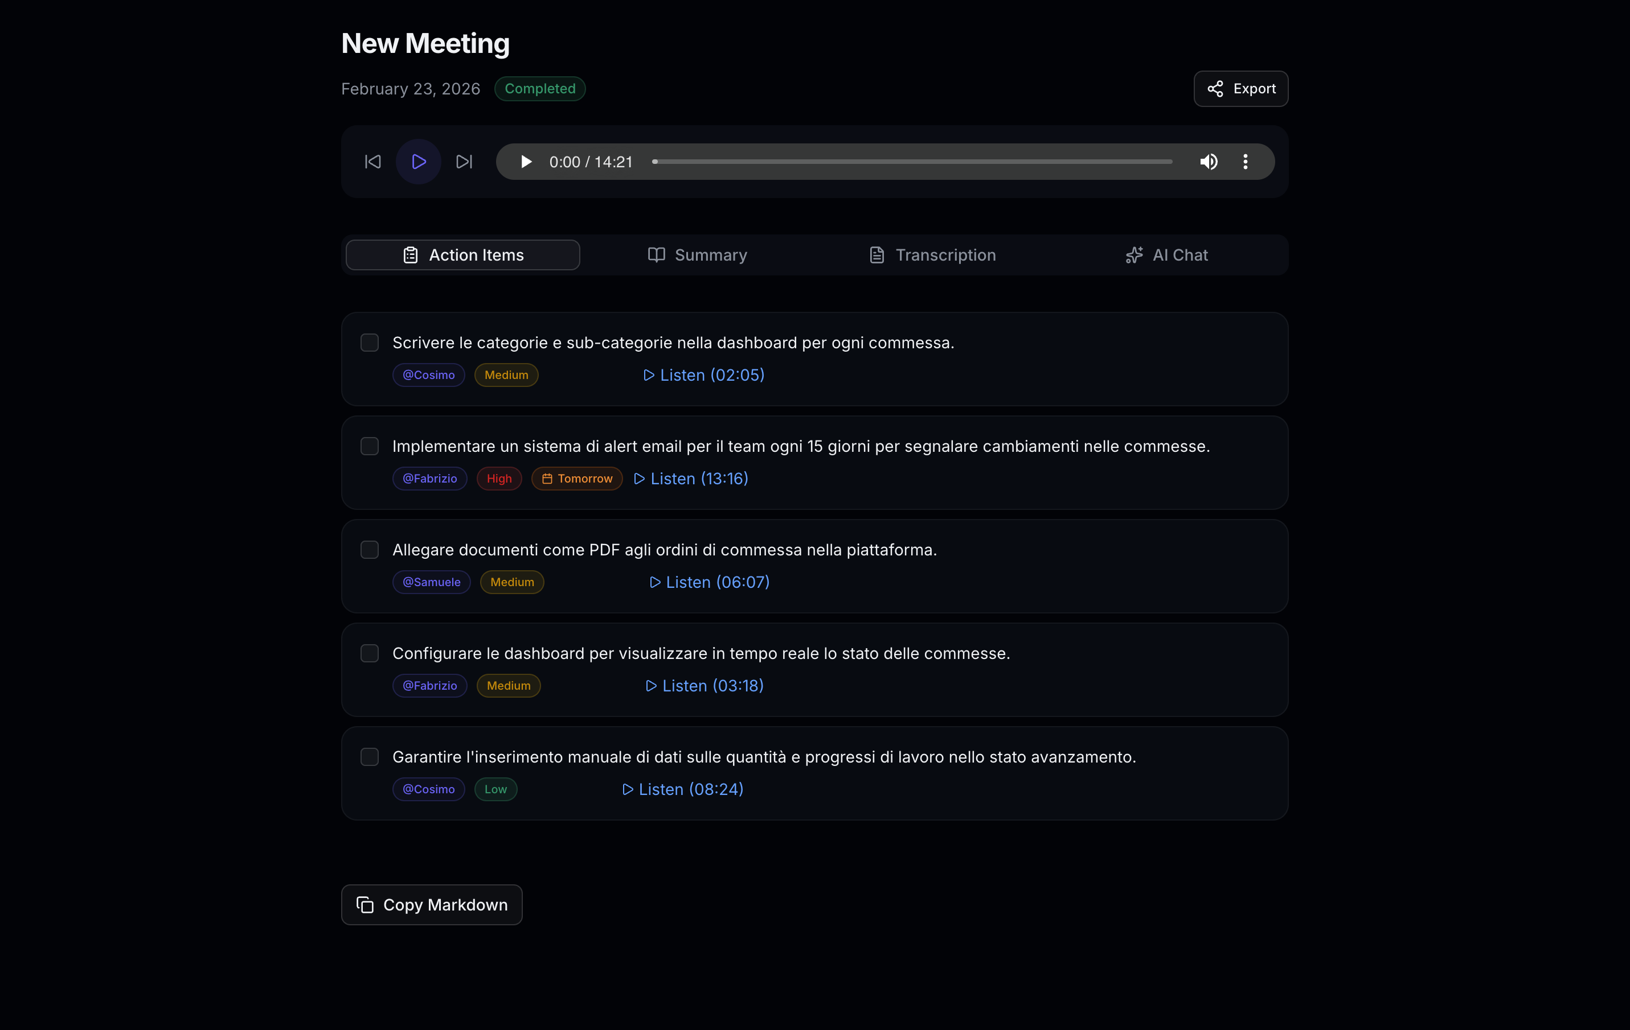Check the first action item about categorie
The width and height of the screenshot is (1630, 1030).
(370, 343)
